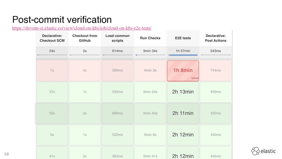Screen dimensions: 282x159
Task: Click the 'failed' label in E2E cell
Action: 195,78
